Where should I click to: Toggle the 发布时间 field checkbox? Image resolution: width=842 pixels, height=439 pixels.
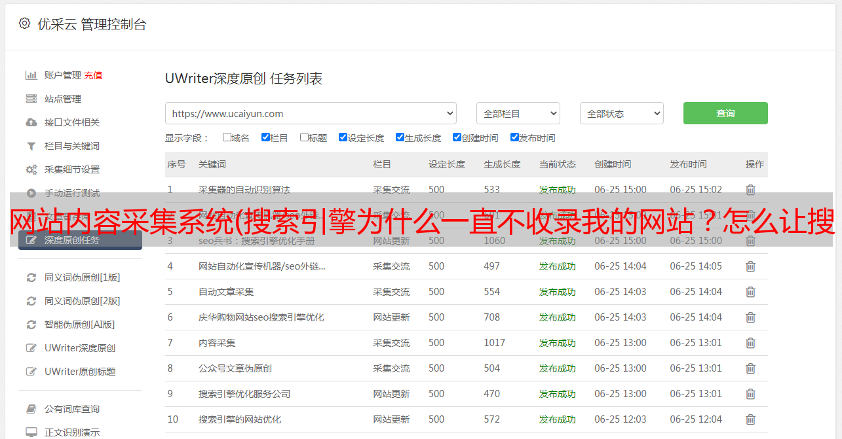pos(514,137)
